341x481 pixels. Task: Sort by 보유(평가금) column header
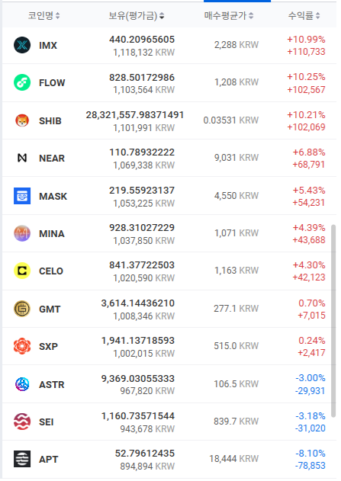tap(137, 16)
